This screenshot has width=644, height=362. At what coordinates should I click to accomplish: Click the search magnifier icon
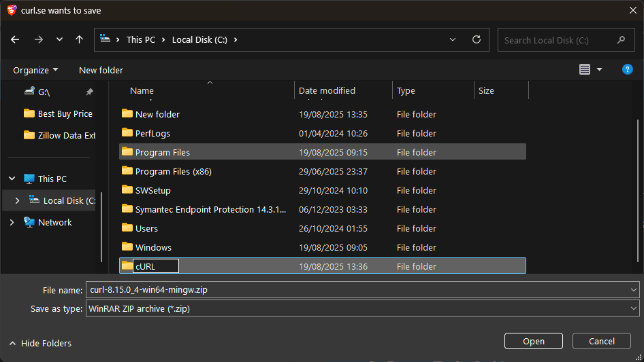tap(621, 40)
